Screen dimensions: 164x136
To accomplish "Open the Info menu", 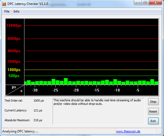I will [x=16, y=11].
